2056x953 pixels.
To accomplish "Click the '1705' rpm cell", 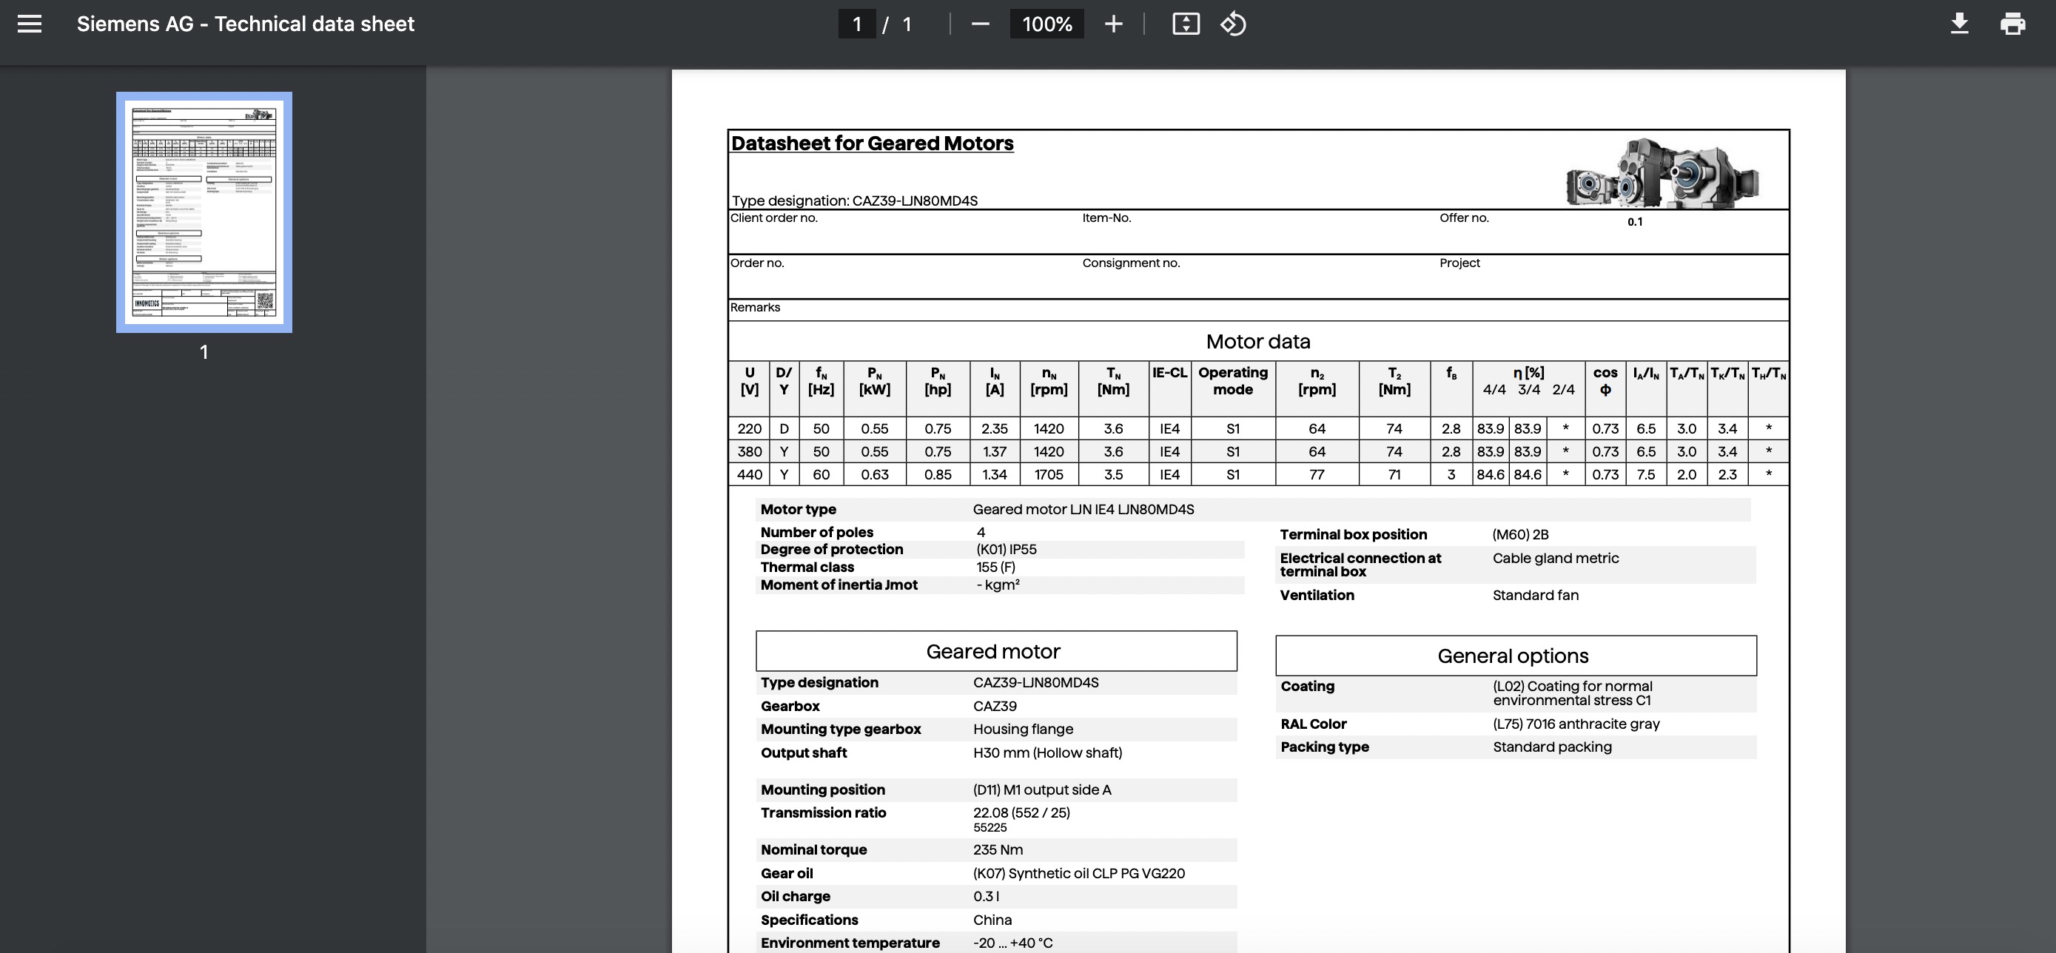I will click(1048, 475).
